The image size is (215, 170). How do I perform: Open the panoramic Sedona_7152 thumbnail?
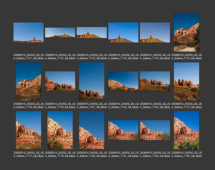coord(60,32)
